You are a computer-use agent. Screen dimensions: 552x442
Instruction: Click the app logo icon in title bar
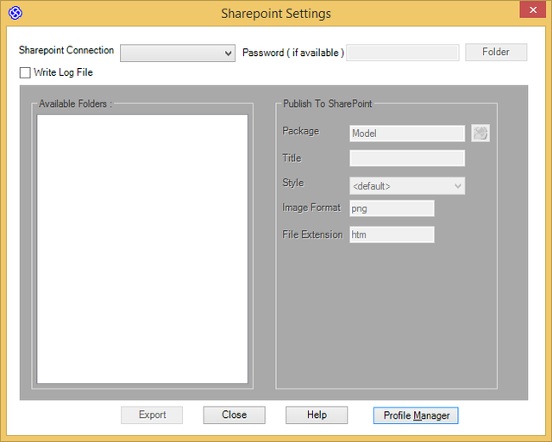click(x=16, y=14)
